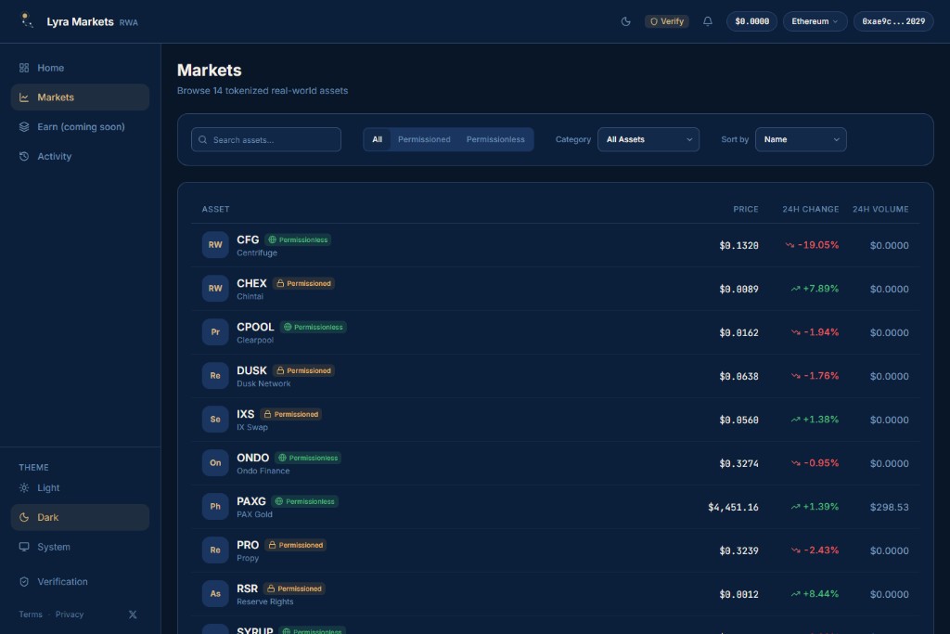Image resolution: width=950 pixels, height=634 pixels.
Task: Open wallet address 0xae9c...2029 menu
Action: click(893, 21)
